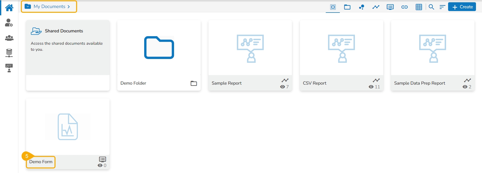
Task: Filter by form list icon in toolbar
Action: coord(390,7)
